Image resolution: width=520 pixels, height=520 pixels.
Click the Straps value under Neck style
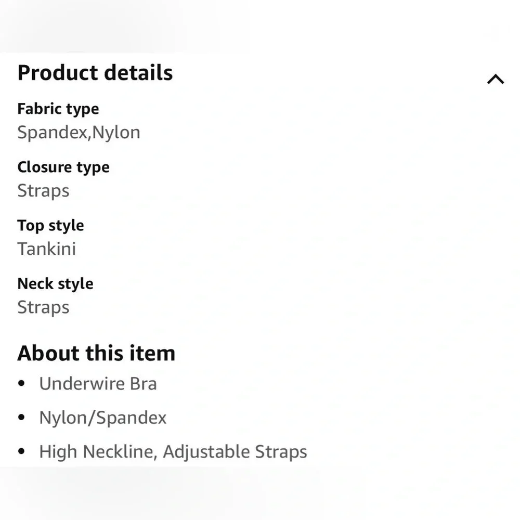click(43, 307)
